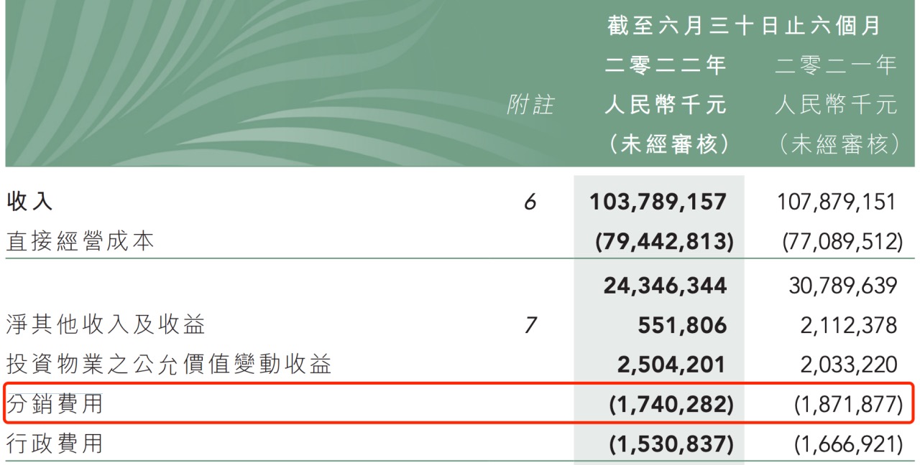Viewport: 920px width, 465px height.
Task: Click the 直接經營成本 row label
Action: [80, 242]
